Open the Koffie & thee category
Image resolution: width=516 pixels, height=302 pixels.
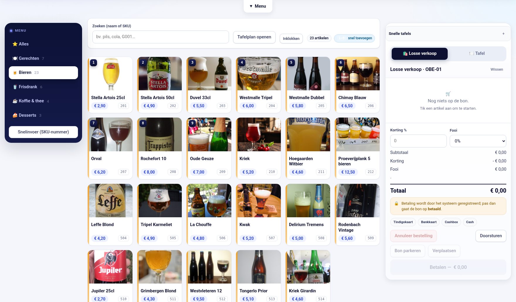click(x=43, y=101)
